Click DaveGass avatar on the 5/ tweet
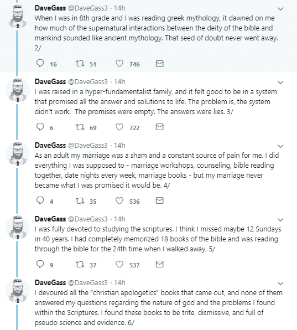The width and height of the screenshot is (297, 330). [18, 228]
